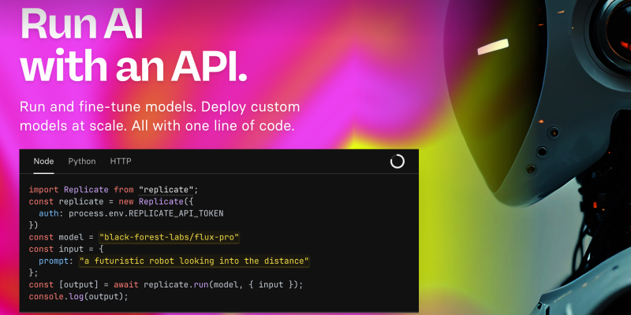Click the "Run and fine-tune models" subtitle text

tap(160, 117)
